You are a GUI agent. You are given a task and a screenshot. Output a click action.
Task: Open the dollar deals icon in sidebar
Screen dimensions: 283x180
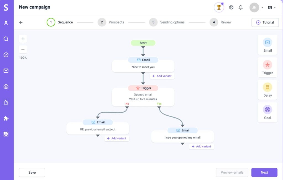point(6,87)
